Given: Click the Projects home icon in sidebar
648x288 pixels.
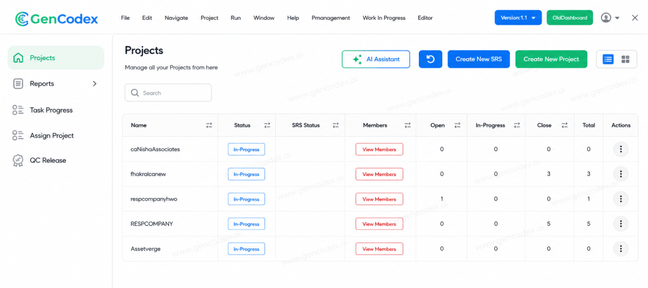Looking at the screenshot, I should click(18, 58).
